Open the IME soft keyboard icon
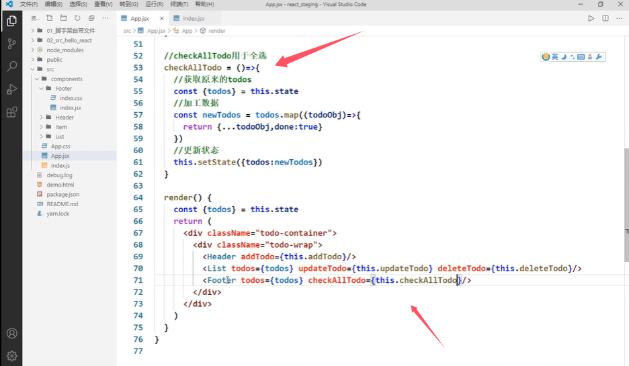 coord(581,57)
